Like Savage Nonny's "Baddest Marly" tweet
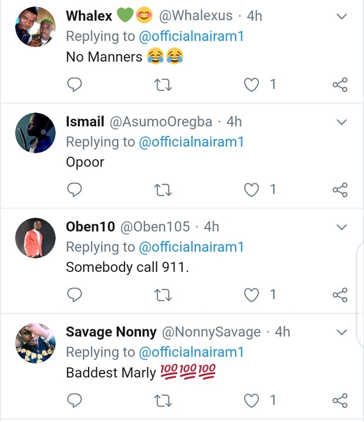 [251, 401]
